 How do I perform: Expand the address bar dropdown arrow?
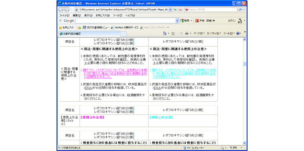(x=170, y=10)
